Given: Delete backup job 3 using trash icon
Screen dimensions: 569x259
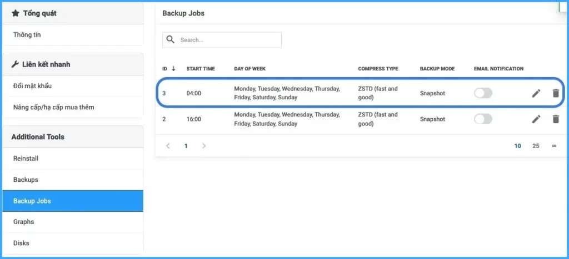Looking at the screenshot, I should [556, 93].
